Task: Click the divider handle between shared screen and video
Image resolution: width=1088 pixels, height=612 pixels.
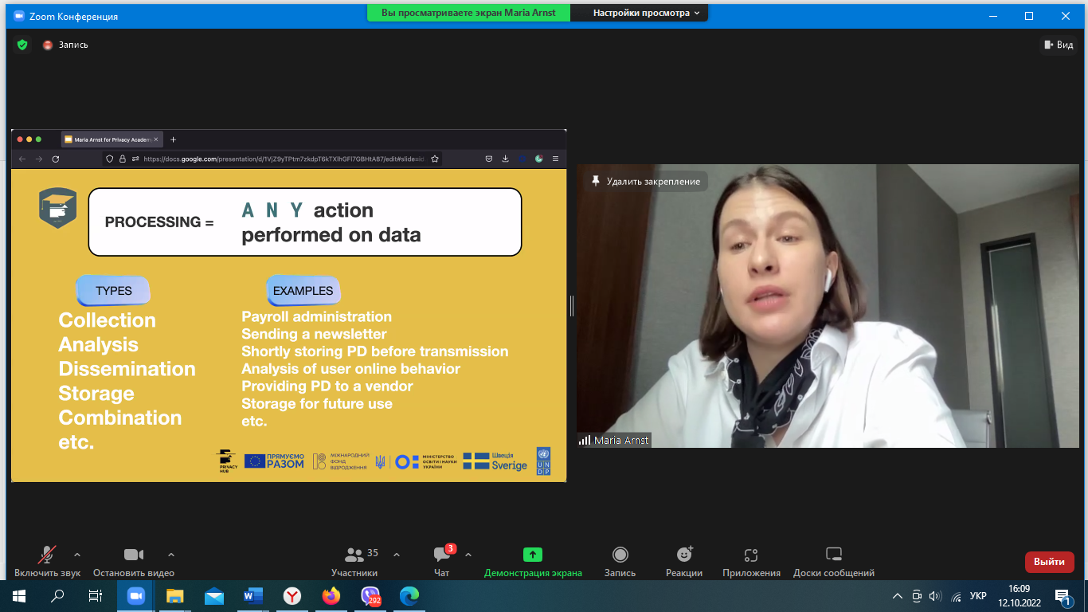Action: pyautogui.click(x=571, y=306)
